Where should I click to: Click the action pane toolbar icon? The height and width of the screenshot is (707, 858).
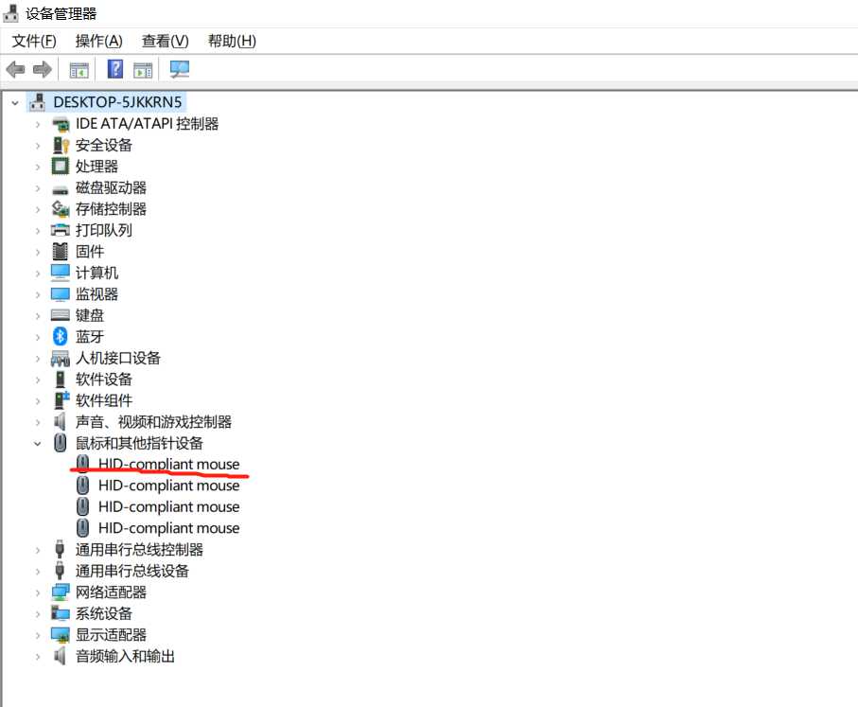[143, 70]
